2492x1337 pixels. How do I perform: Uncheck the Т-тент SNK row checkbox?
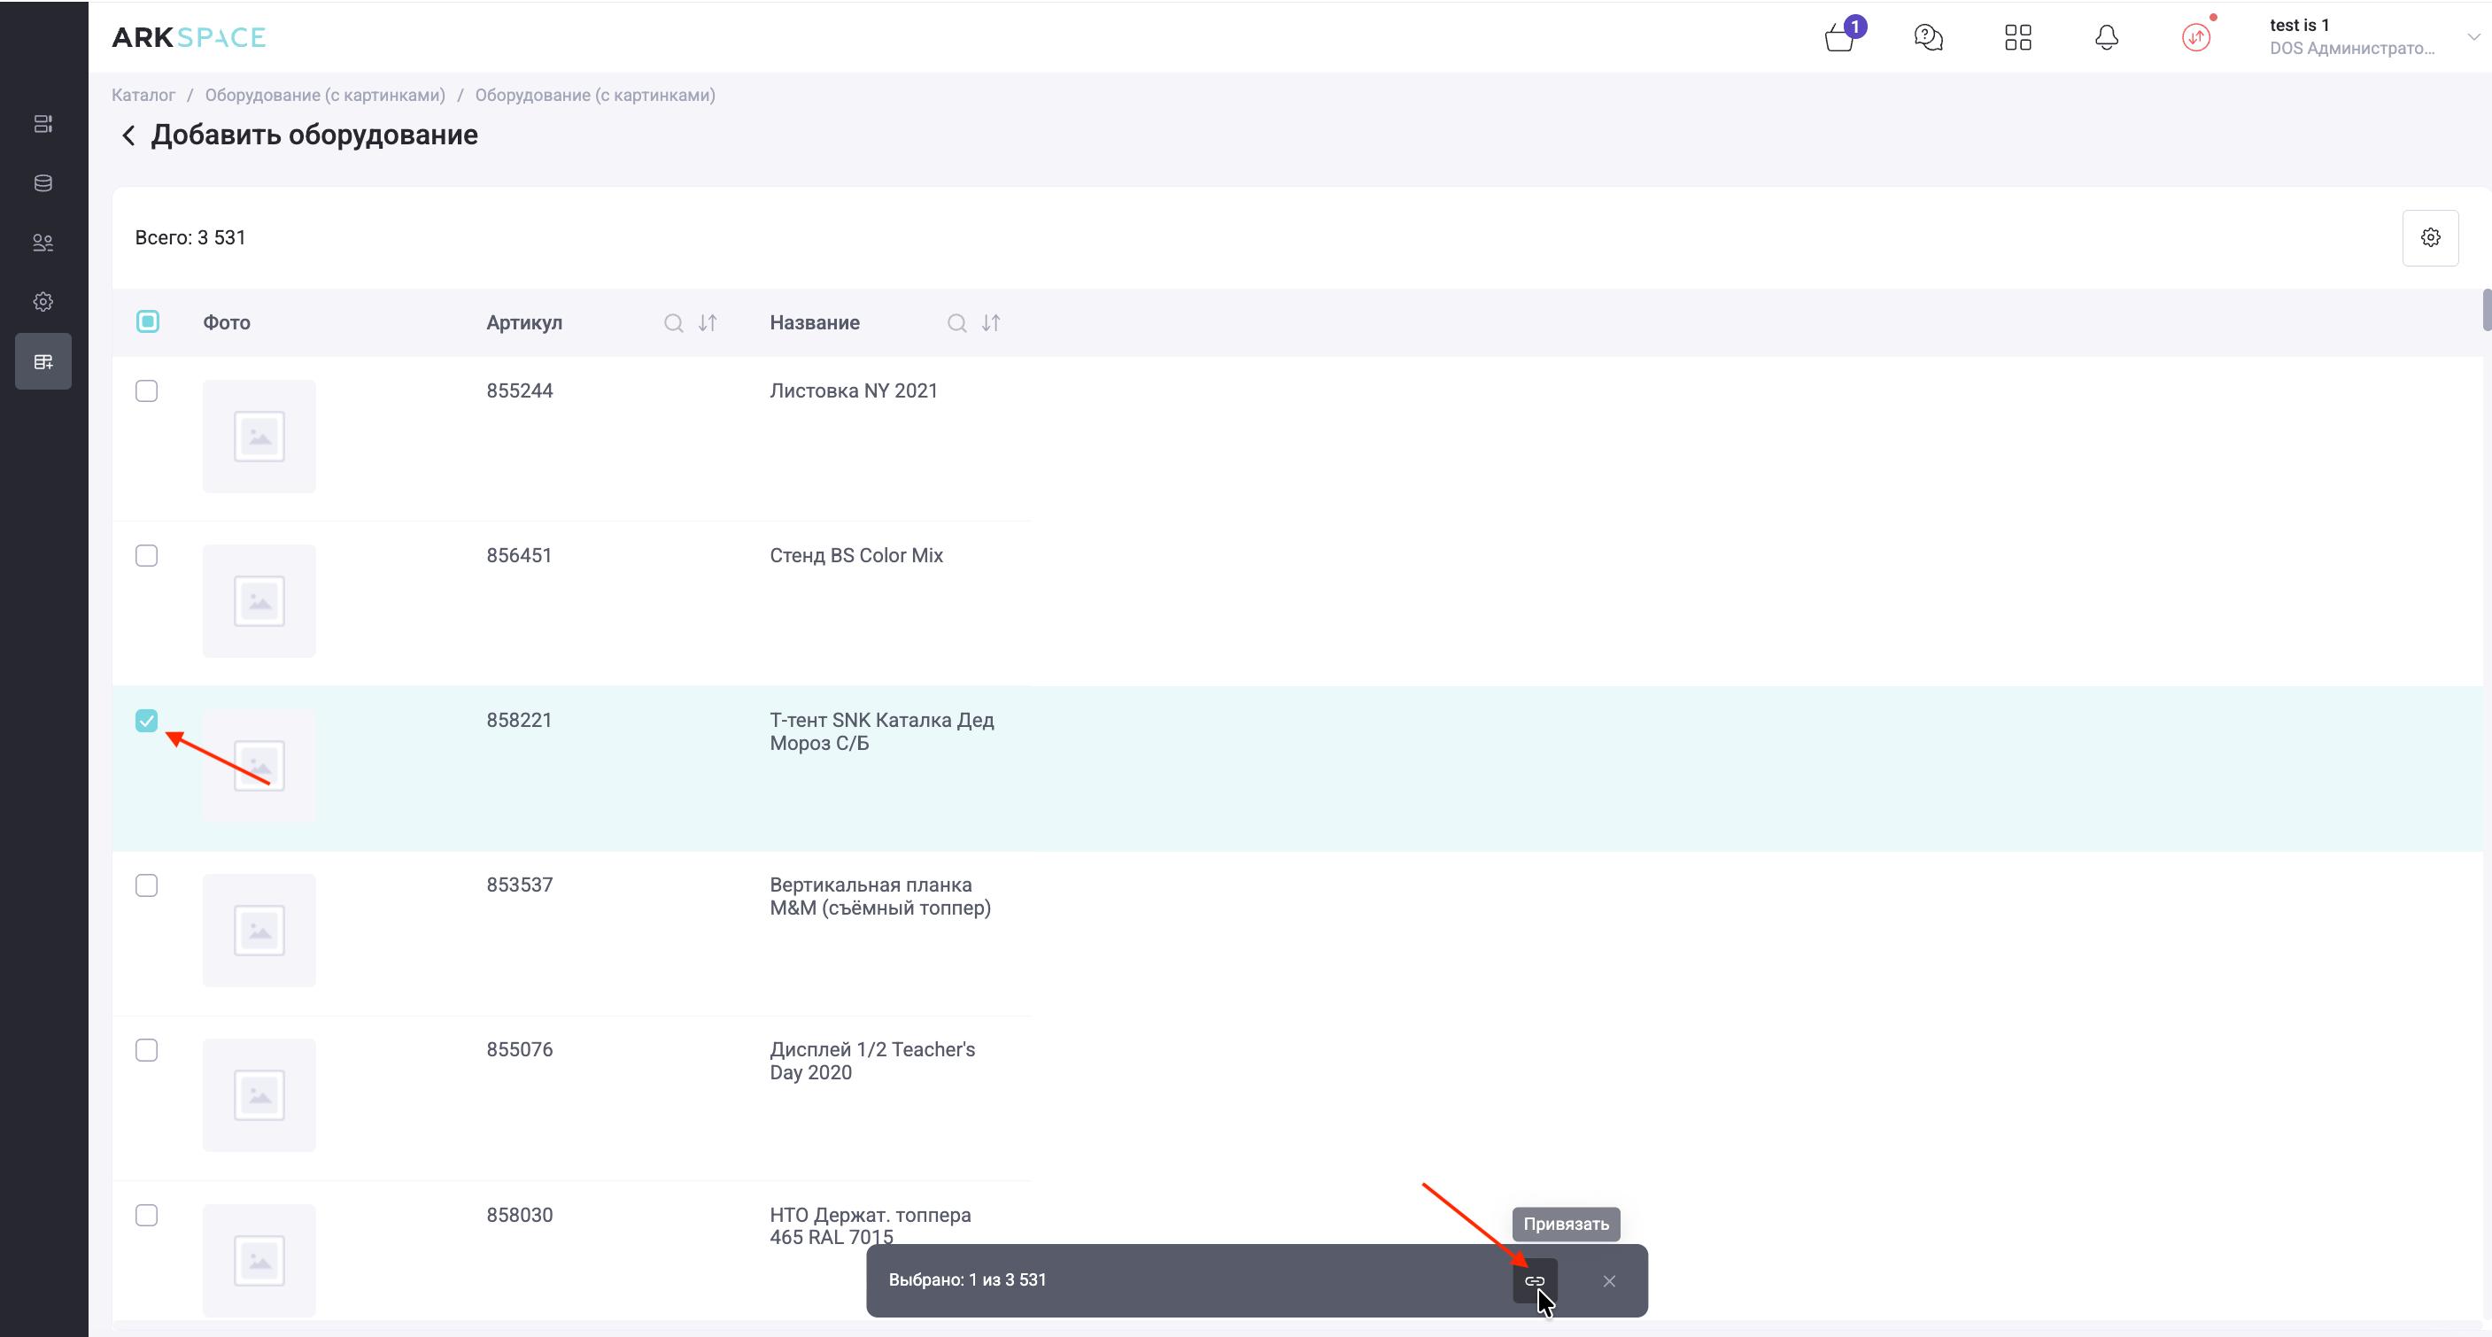146,721
